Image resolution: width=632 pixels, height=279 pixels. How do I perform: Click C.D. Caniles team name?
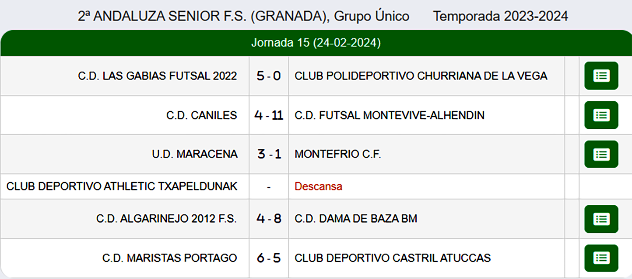point(202,115)
